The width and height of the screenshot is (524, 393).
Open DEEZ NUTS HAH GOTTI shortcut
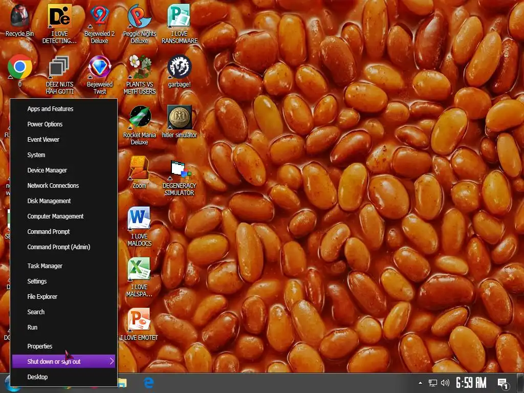pyautogui.click(x=59, y=75)
